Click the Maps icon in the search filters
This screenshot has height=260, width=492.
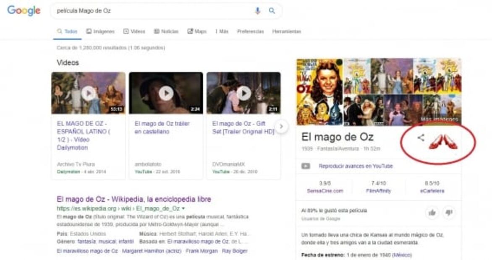click(190, 31)
